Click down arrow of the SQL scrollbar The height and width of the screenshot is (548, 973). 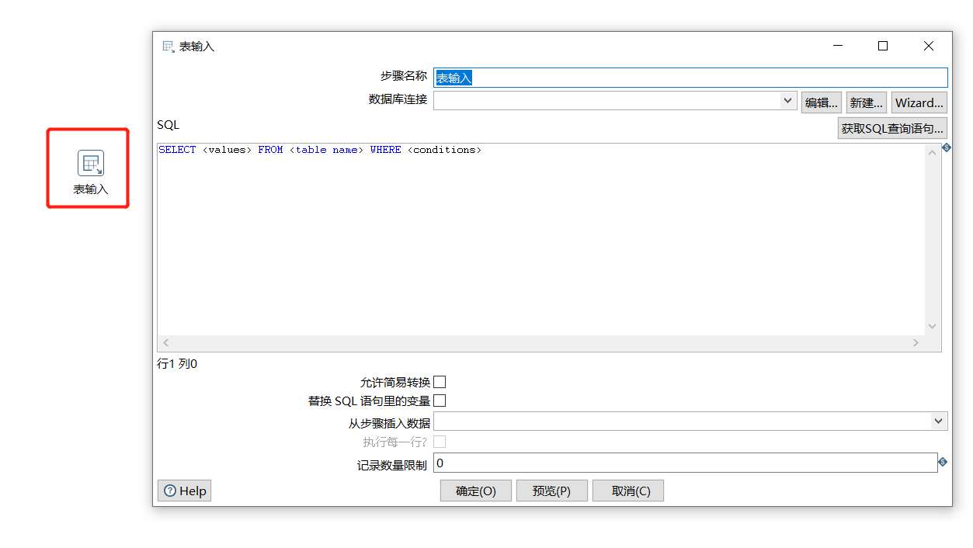(932, 326)
